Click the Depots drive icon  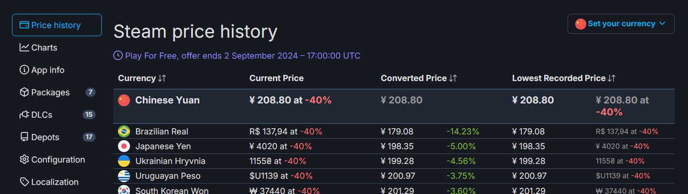click(x=24, y=137)
